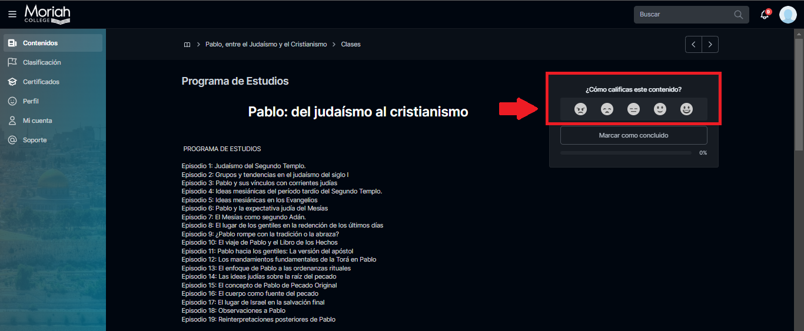
Task: Click the PROGRAMA DE ESTUDIOS subheading
Action: 222,149
